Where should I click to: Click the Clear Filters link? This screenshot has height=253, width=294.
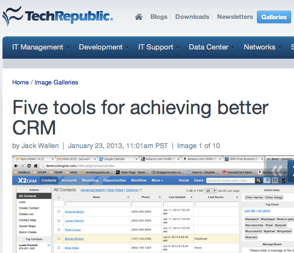tap(115, 190)
